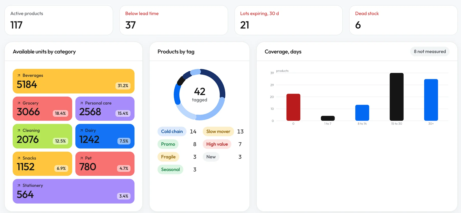
Task: Open the Dead stock summary card
Action: pos(403,20)
